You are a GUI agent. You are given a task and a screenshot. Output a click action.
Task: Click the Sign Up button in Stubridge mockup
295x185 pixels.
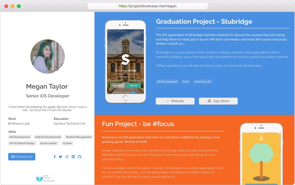(133, 85)
